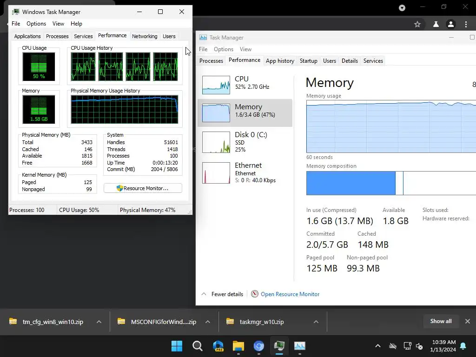Screen dimensions: 476x357
Task: Open the App history tab
Action: click(280, 61)
